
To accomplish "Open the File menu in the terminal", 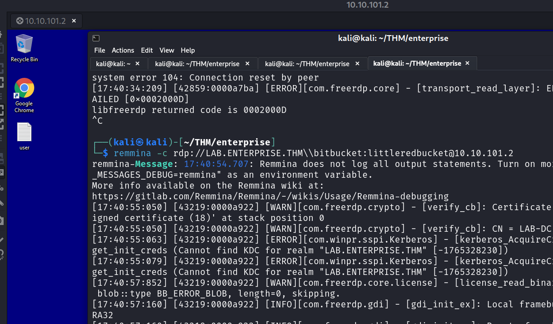I will (x=100, y=50).
